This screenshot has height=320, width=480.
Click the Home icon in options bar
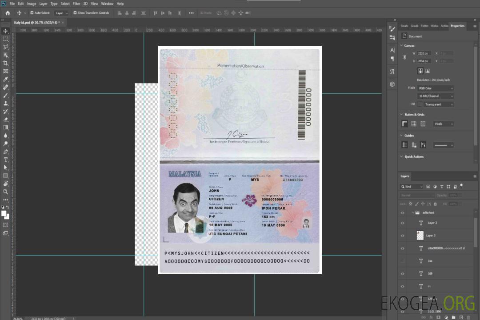click(x=8, y=13)
